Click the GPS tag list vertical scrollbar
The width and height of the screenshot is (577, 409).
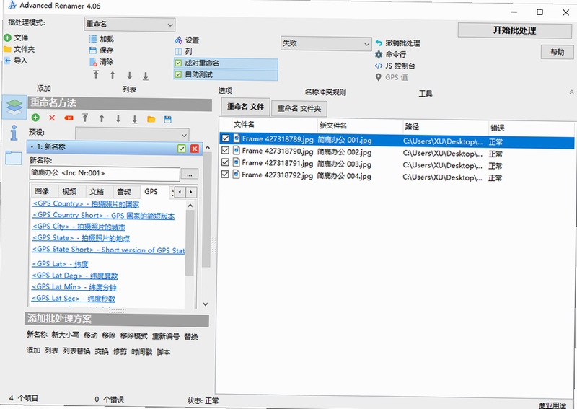[190, 243]
